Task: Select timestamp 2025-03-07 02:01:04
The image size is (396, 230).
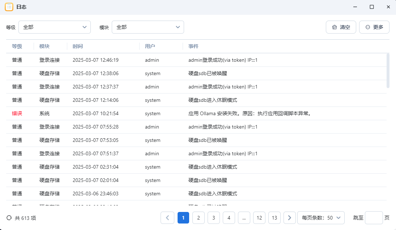Action: click(95, 180)
